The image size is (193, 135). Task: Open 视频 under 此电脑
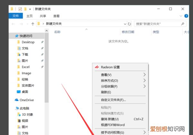coord(25,121)
